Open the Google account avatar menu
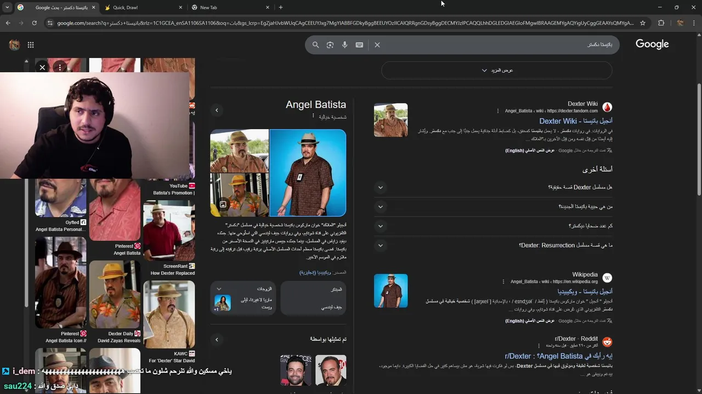Viewport: 702px width, 394px height. [x=14, y=45]
